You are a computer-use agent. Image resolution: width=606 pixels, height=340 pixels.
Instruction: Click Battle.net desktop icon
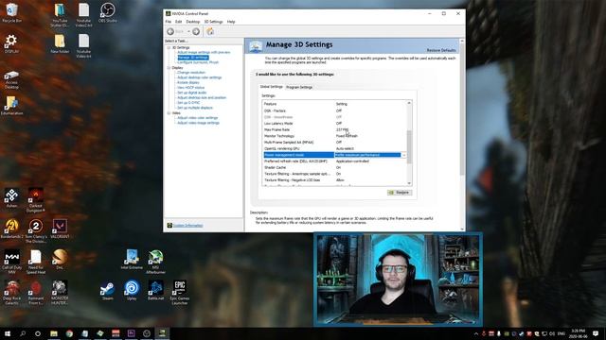[x=155, y=290]
